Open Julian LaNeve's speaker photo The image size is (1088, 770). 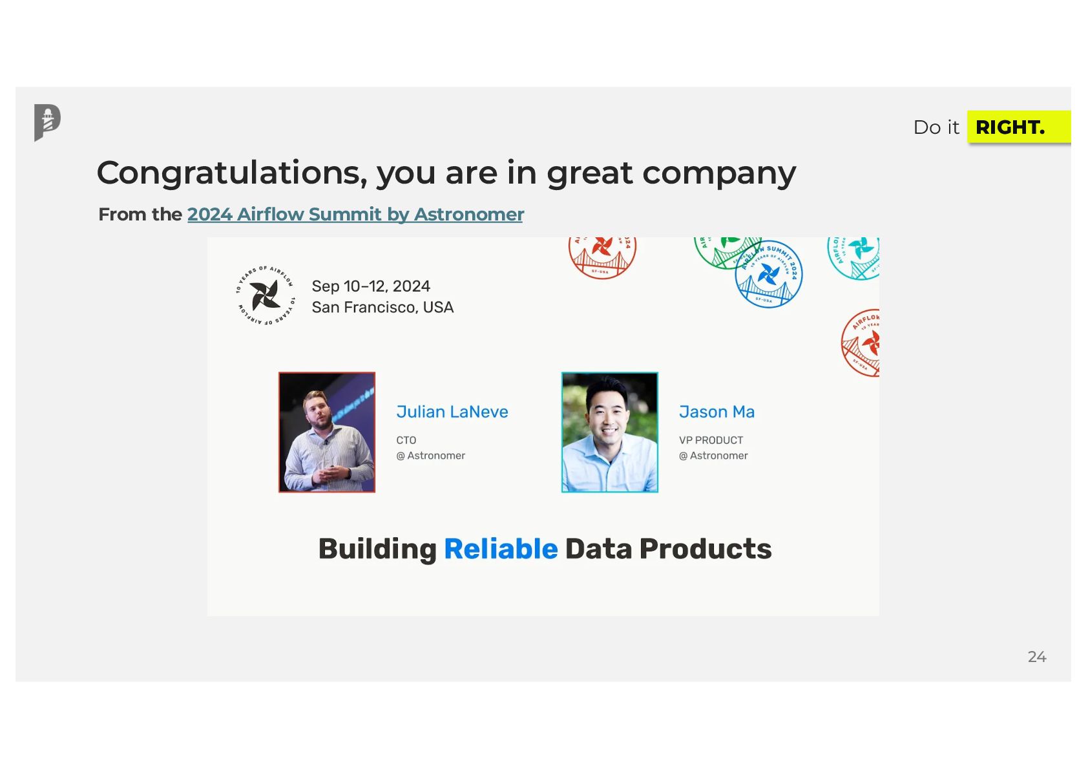[327, 432]
